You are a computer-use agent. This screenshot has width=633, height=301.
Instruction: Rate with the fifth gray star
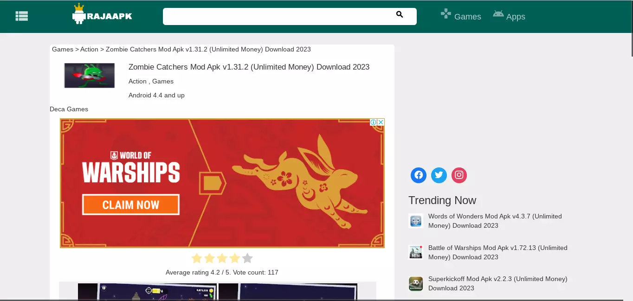(247, 258)
